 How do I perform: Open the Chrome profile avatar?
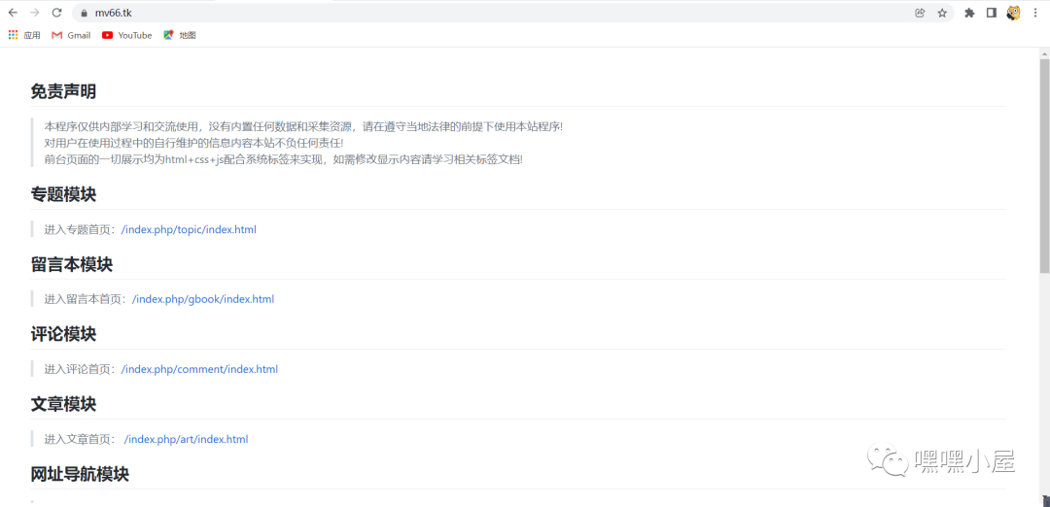[x=1014, y=13]
